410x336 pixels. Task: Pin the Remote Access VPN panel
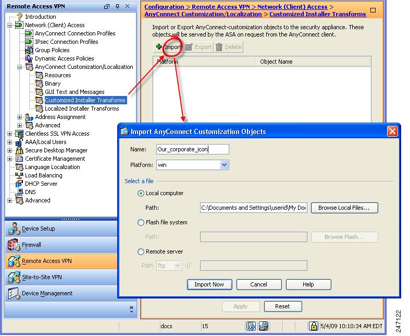tap(117, 6)
